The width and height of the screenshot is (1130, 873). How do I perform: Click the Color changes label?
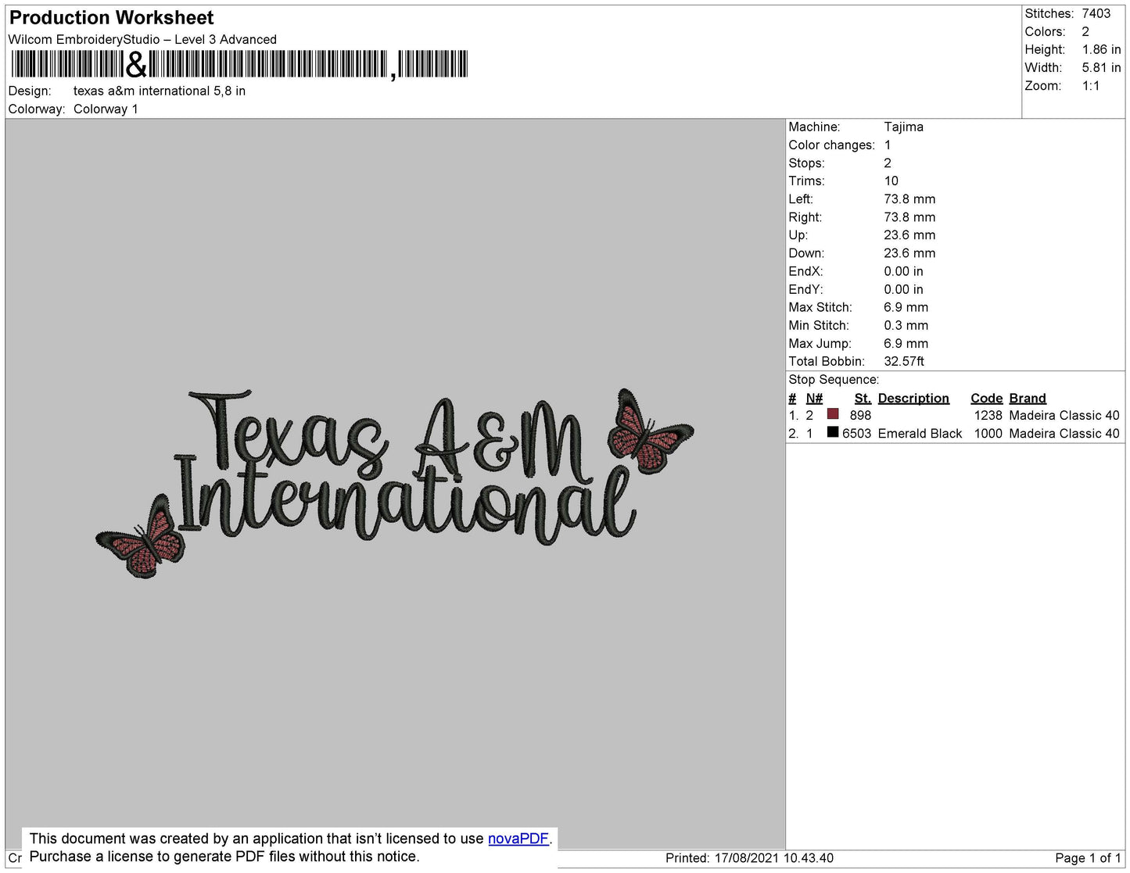pyautogui.click(x=831, y=145)
